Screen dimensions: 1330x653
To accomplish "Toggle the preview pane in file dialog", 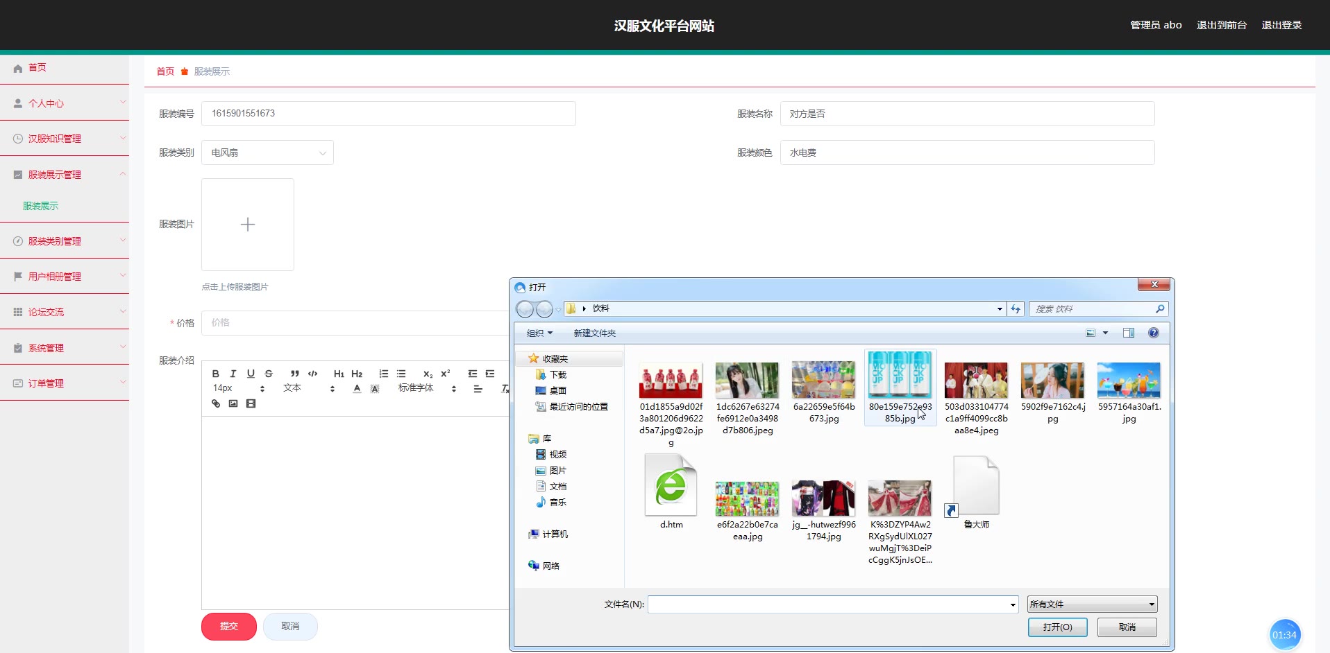I will tap(1128, 333).
